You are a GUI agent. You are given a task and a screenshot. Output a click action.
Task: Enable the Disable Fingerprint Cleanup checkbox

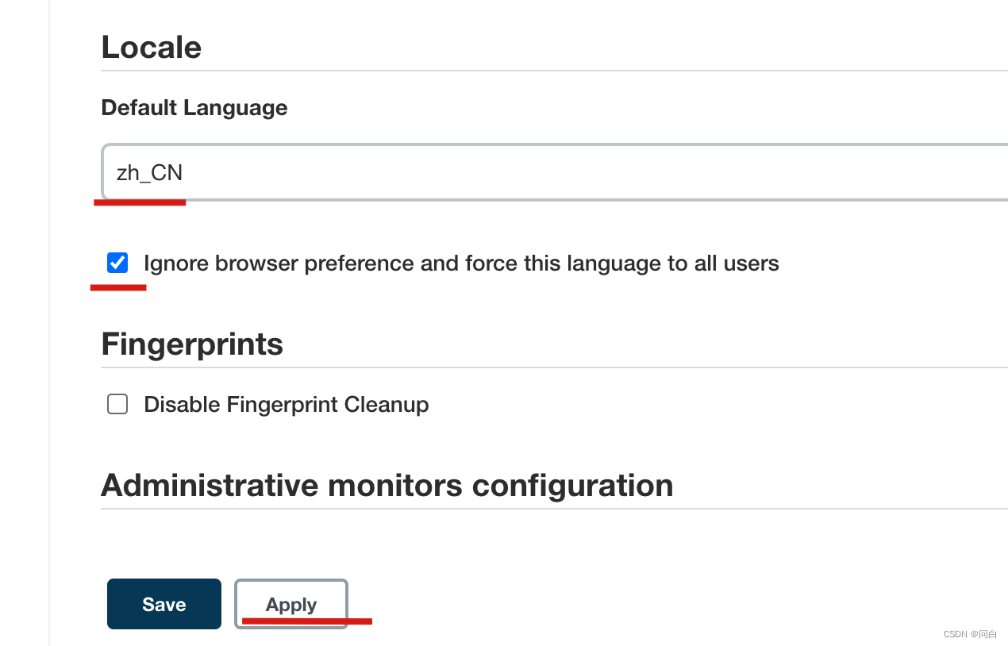coord(117,405)
